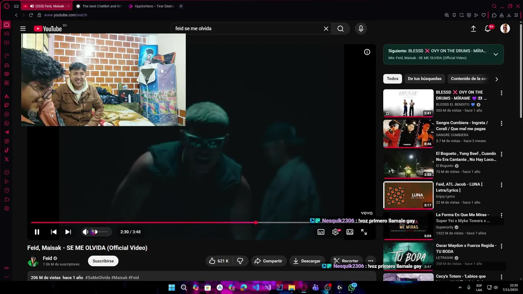523x294 pixels.
Task: Click the Compartir button
Action: [x=268, y=261]
